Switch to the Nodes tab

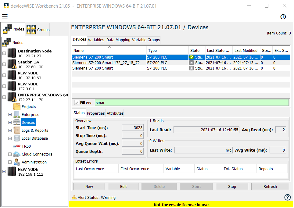point(14,29)
